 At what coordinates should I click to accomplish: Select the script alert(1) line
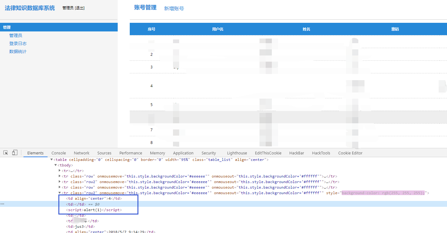coord(94,210)
